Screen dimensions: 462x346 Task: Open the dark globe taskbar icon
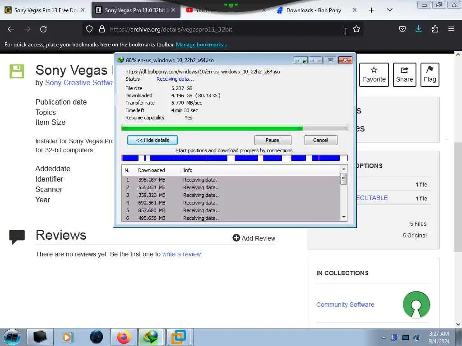click(97, 337)
